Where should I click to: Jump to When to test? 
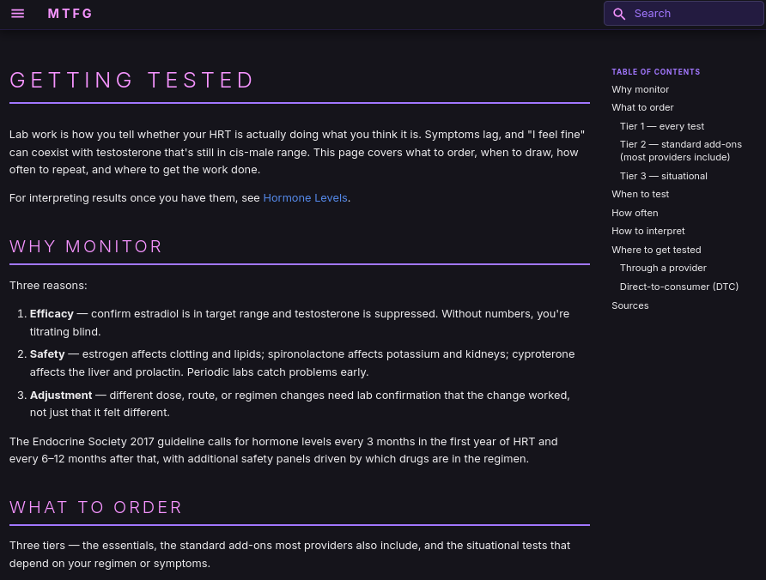click(640, 194)
